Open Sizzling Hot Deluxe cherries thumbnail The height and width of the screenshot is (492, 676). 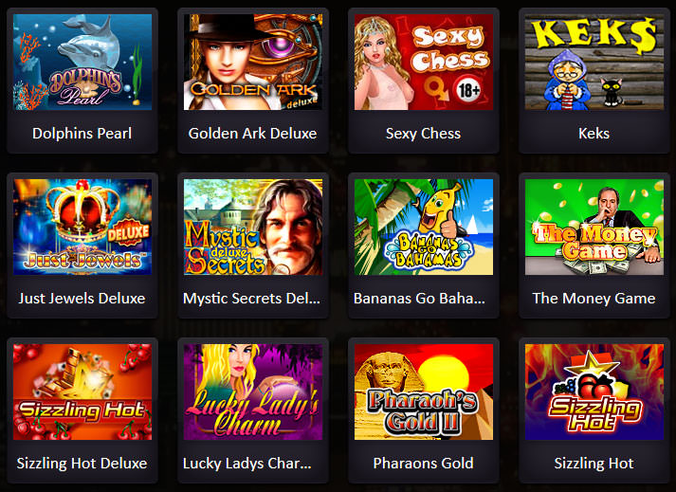click(82, 392)
